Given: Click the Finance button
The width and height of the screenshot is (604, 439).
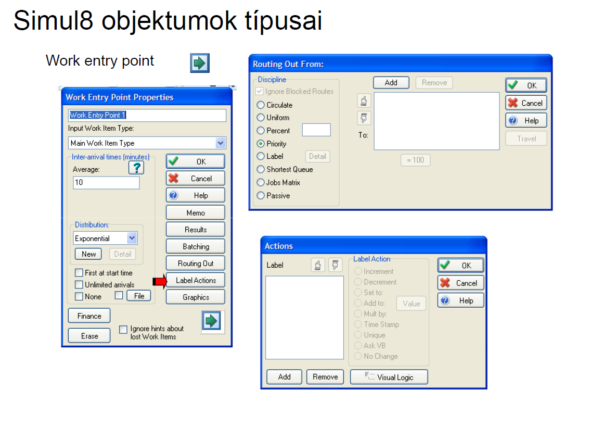Looking at the screenshot, I should pyautogui.click(x=89, y=316).
